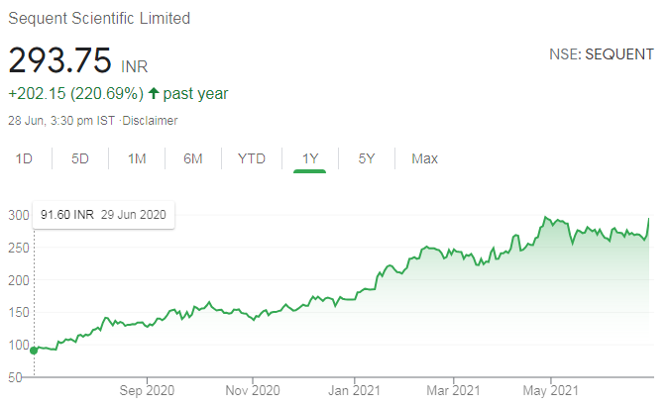This screenshot has height=407, width=669.
Task: Show the Max time range
Action: coord(424,158)
